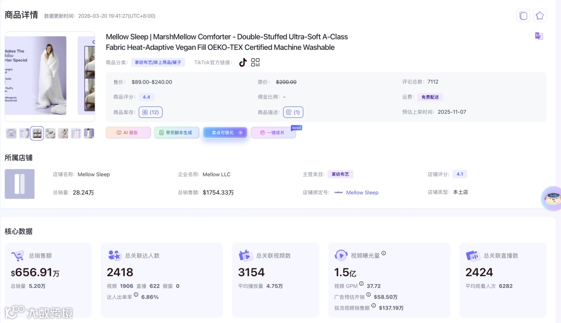
Task: Click the associated livestreams count 2424
Action: pos(479,273)
